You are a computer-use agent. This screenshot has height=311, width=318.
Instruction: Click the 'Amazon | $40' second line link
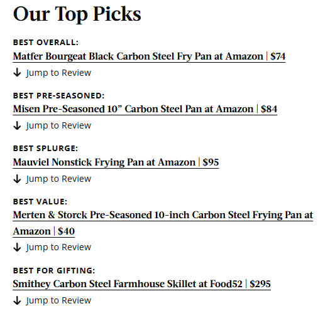(44, 231)
